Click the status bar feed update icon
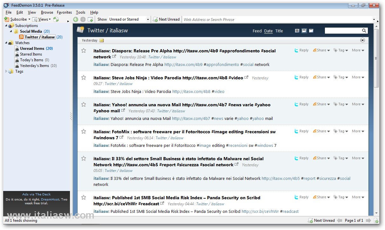Viewport: 385px width, 230px height. pyautogui.click(x=376, y=220)
